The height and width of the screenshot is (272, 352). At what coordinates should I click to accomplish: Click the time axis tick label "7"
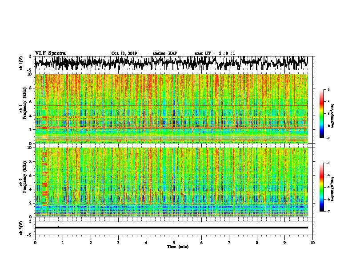tap(229, 243)
